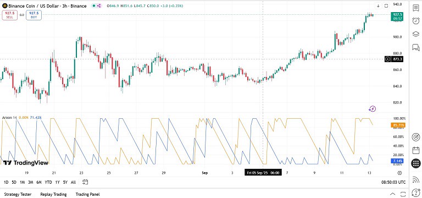Open the Hotlists target icon in sidebar
Image resolution: width=422 pixels, height=198 pixels.
pos(416,137)
